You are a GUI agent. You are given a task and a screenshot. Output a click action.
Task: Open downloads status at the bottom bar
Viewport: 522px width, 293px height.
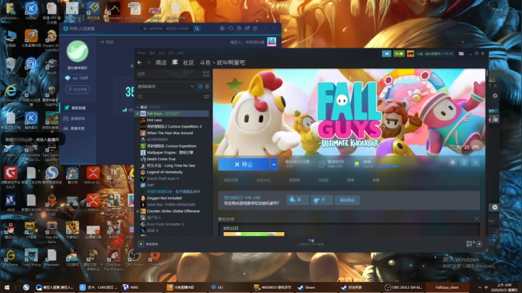(x=311, y=242)
